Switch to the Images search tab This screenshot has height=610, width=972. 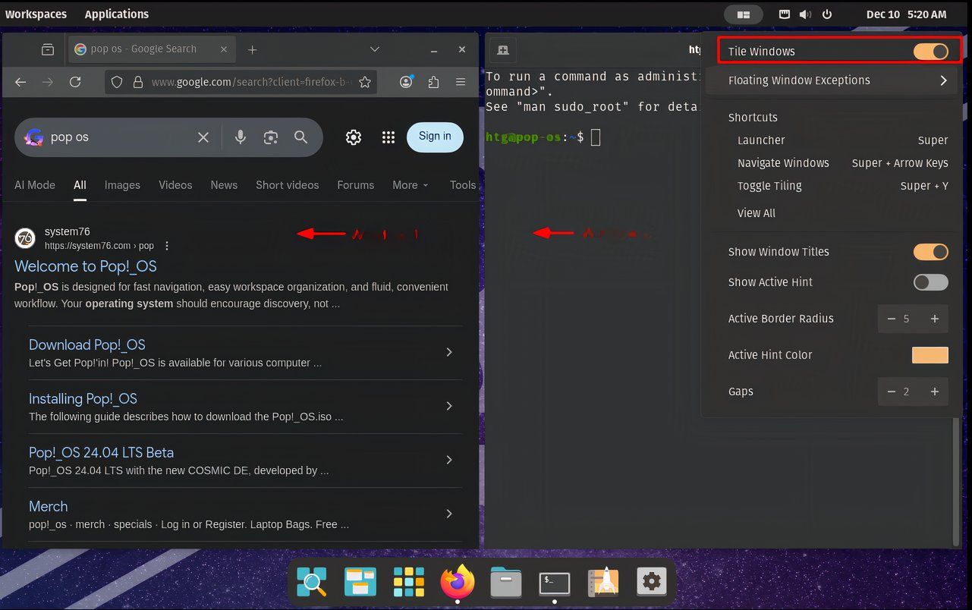point(122,184)
